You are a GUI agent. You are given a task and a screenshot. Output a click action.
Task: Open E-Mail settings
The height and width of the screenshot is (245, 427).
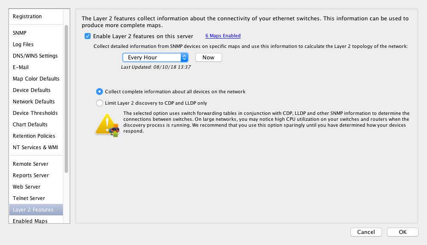click(x=21, y=67)
